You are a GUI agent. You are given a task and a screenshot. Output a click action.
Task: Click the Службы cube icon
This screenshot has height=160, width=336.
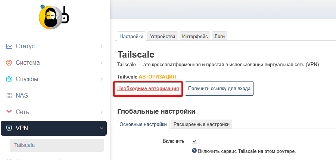9,79
